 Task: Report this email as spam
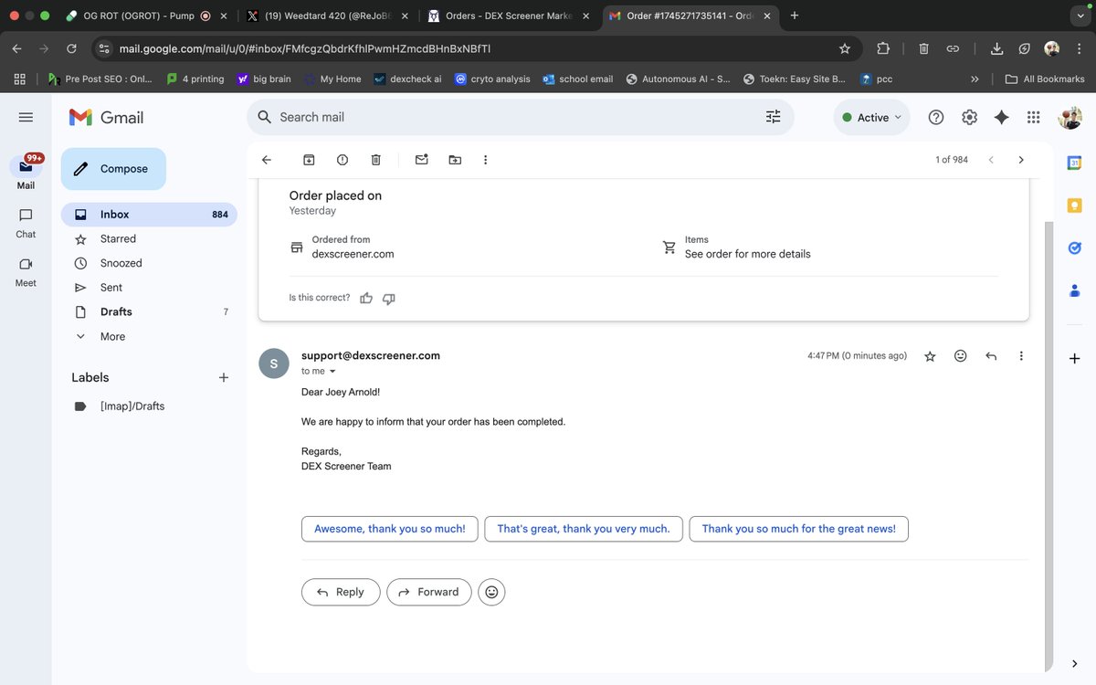pyautogui.click(x=342, y=160)
